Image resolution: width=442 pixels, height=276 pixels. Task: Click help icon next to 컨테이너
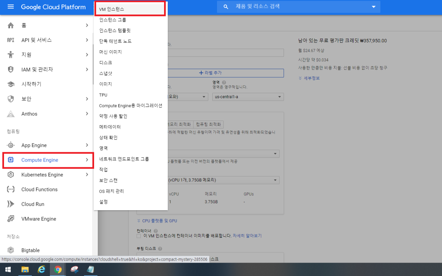coord(156,231)
